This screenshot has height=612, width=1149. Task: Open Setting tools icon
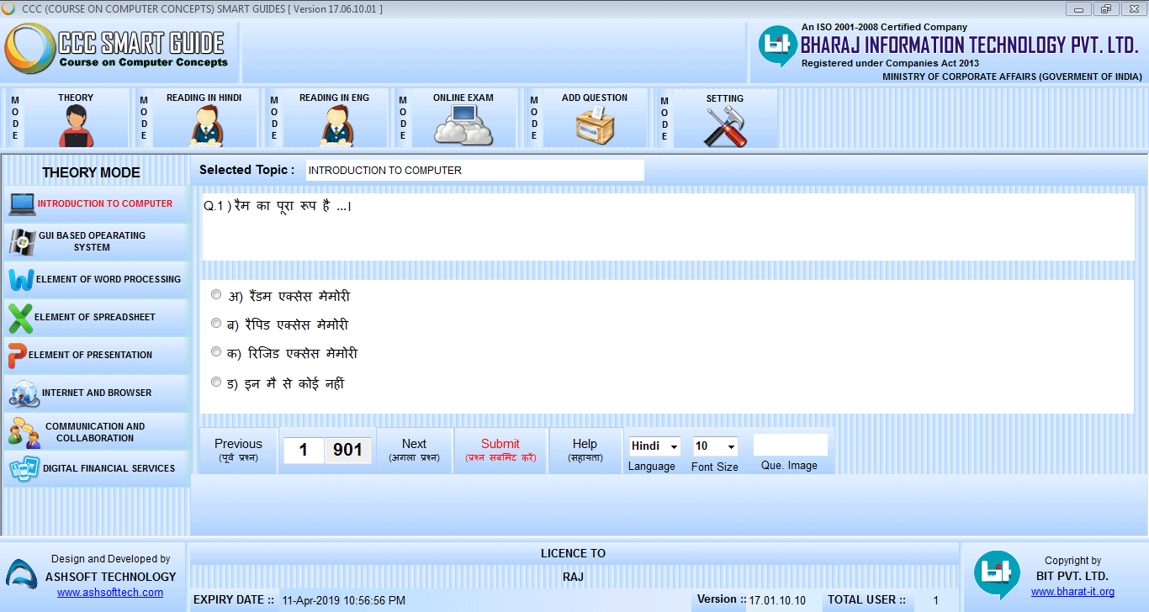(x=724, y=128)
